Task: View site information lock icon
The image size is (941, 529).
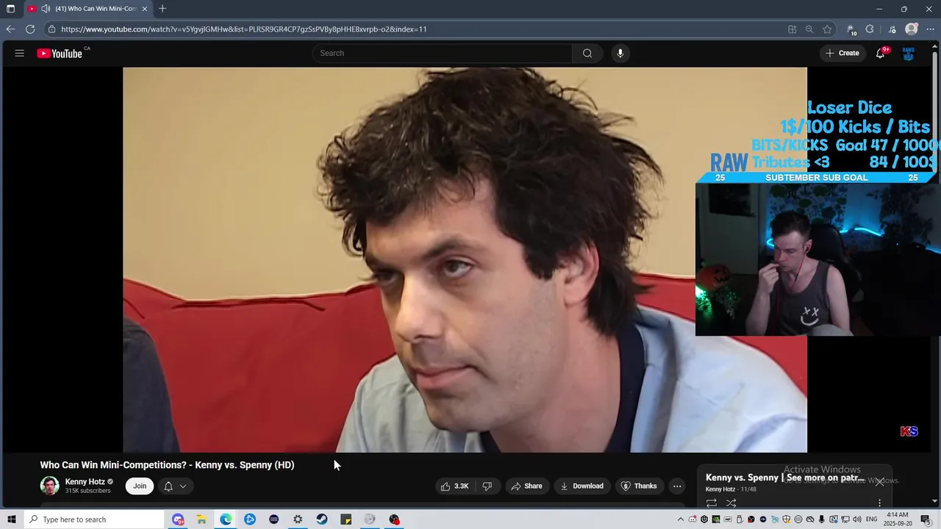Action: pyautogui.click(x=51, y=29)
